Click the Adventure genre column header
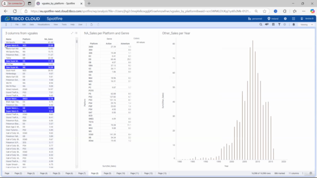 pos(125,44)
